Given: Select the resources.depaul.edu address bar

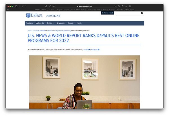Looking at the screenshot, I should tap(84, 6).
